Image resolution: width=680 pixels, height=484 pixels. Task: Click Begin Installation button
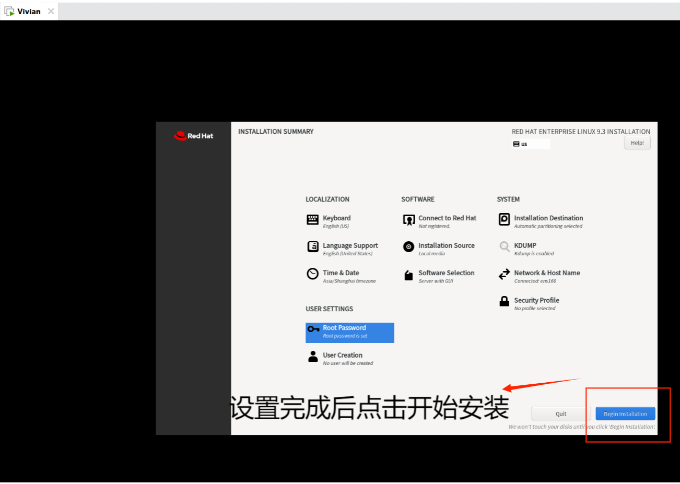click(625, 414)
